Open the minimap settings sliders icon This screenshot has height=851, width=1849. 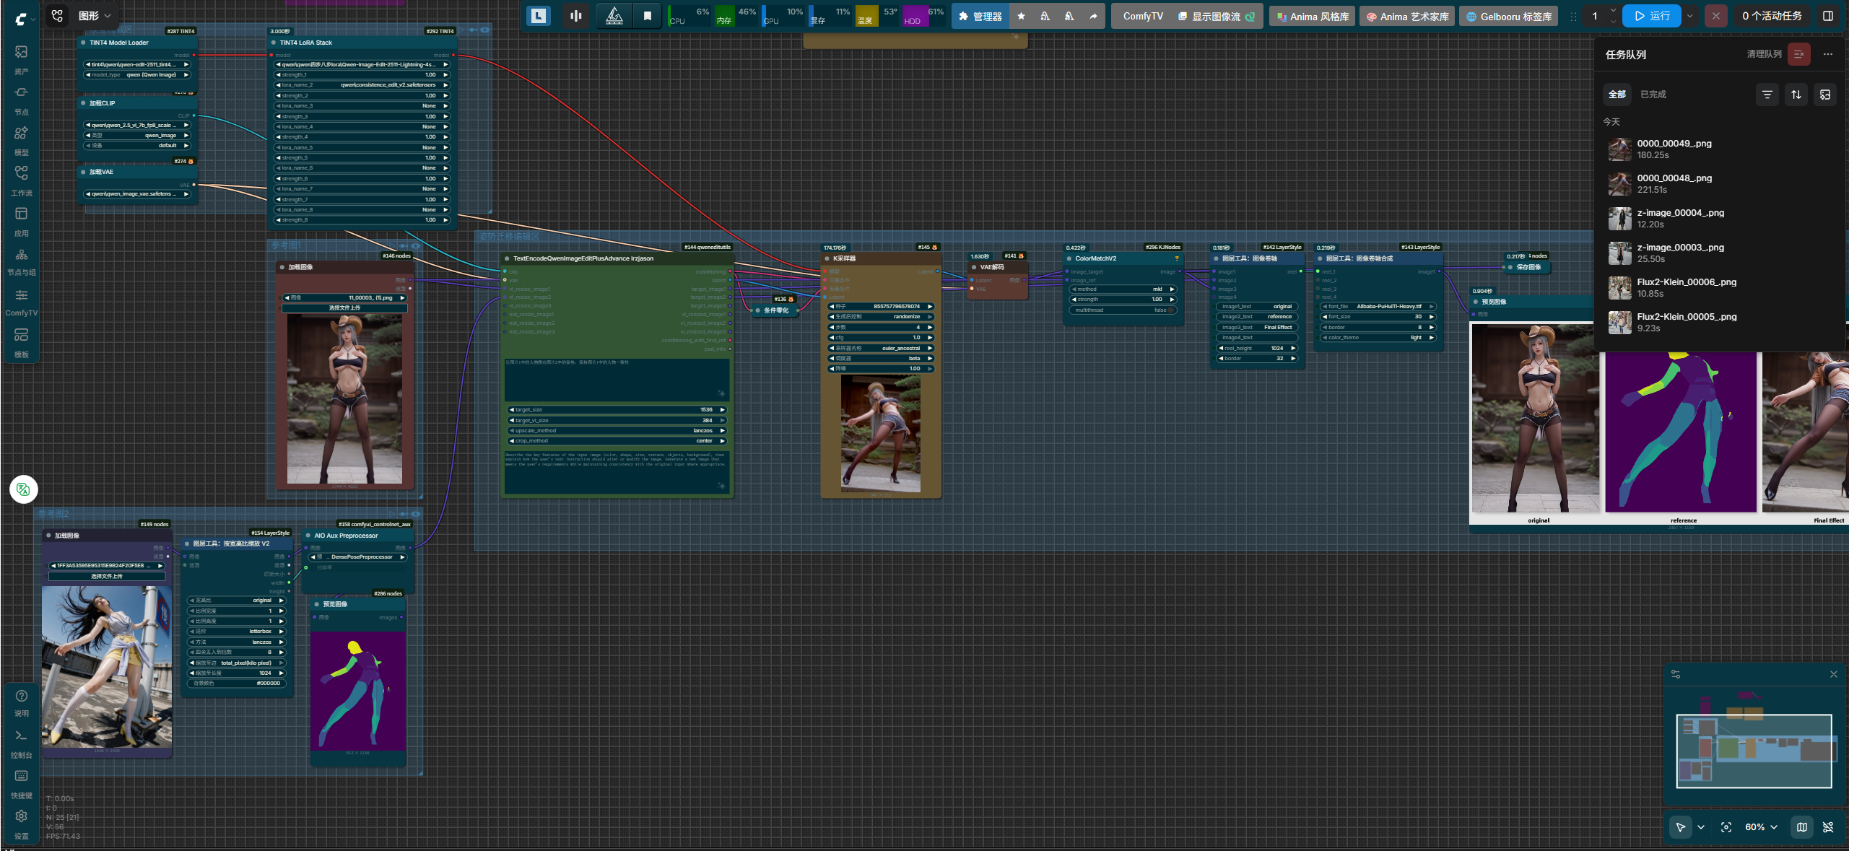pyautogui.click(x=1676, y=674)
